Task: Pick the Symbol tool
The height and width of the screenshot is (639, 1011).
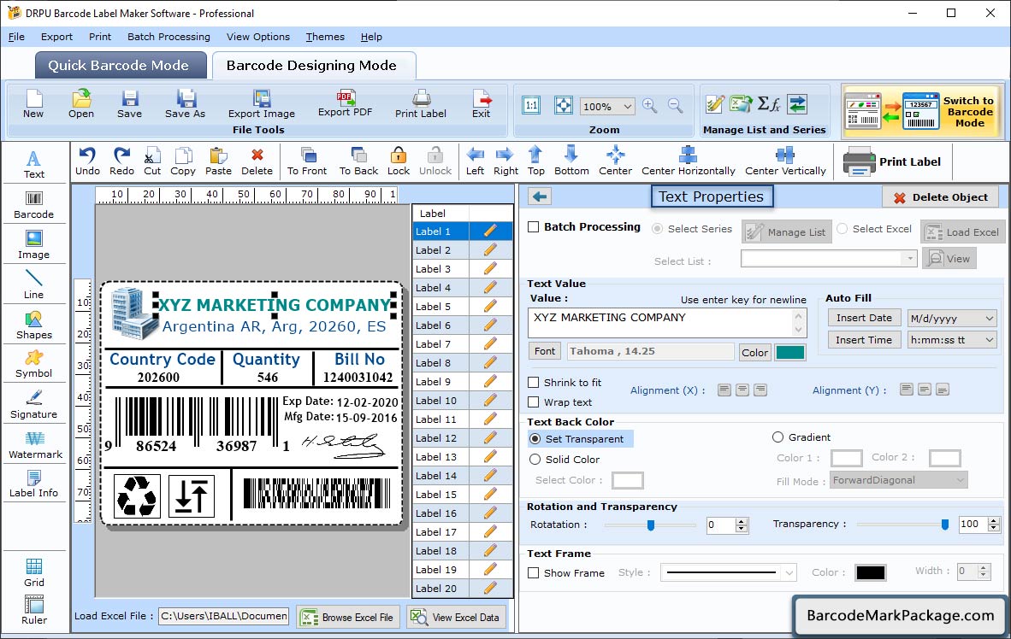Action: click(33, 364)
